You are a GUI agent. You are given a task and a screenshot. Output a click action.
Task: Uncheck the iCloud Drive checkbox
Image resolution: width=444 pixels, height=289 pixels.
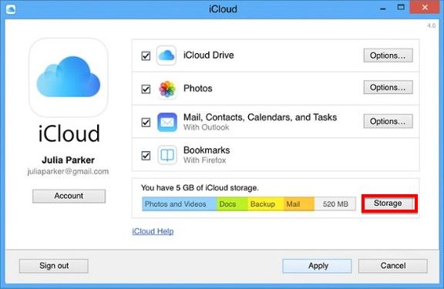[146, 55]
